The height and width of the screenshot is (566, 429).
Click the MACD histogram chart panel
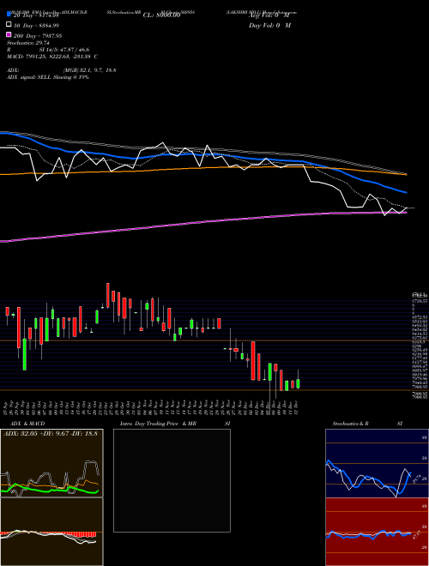[51, 532]
